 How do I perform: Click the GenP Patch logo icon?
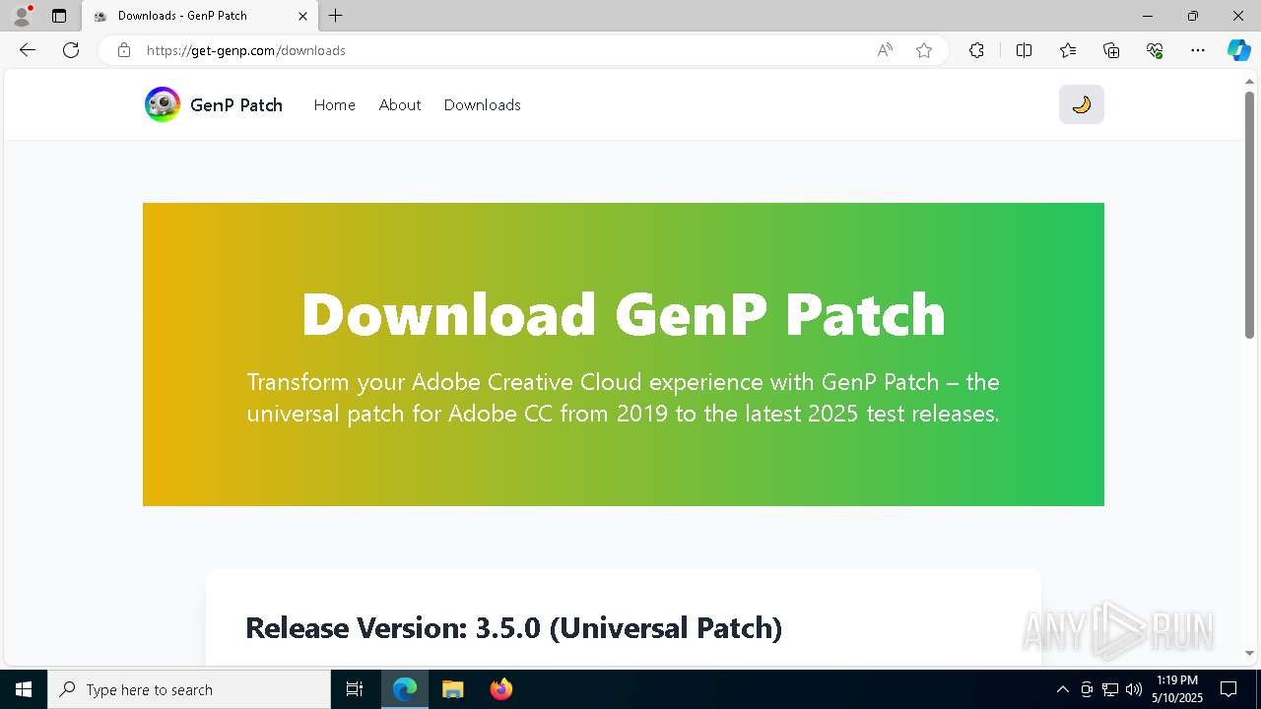(163, 104)
